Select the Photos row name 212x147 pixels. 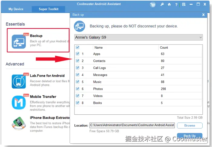click(x=98, y=89)
